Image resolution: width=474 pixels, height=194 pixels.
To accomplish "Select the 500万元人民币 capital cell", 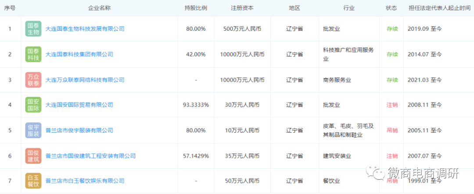I will pos(242,29).
